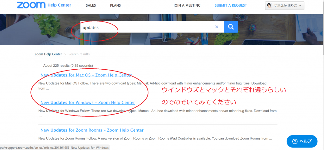Click the blue Help (ヘルプ) button

coord(302,141)
